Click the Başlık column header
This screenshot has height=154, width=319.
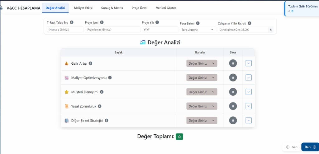point(118,52)
